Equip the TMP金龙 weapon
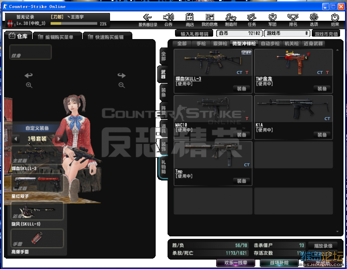 [322, 89]
